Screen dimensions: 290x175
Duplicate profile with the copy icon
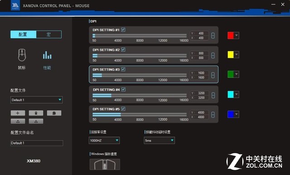[x=54, y=113]
